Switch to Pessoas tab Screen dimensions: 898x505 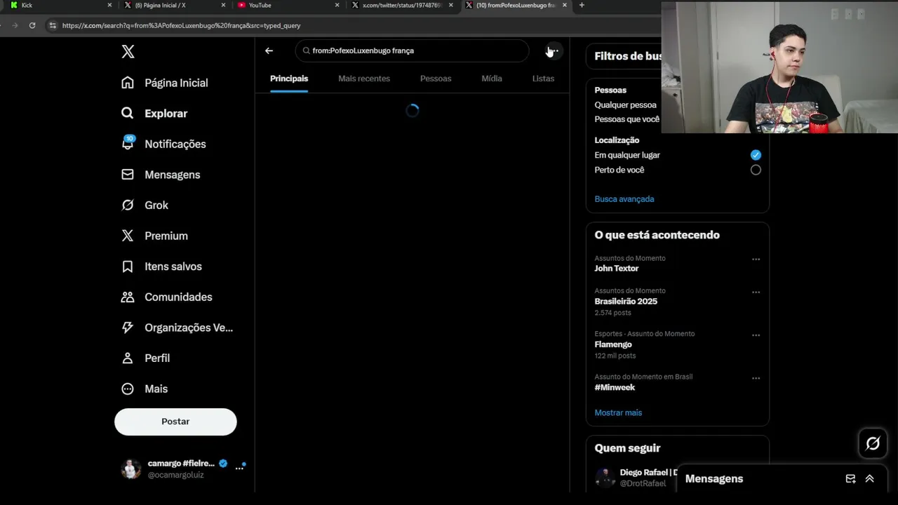point(436,79)
